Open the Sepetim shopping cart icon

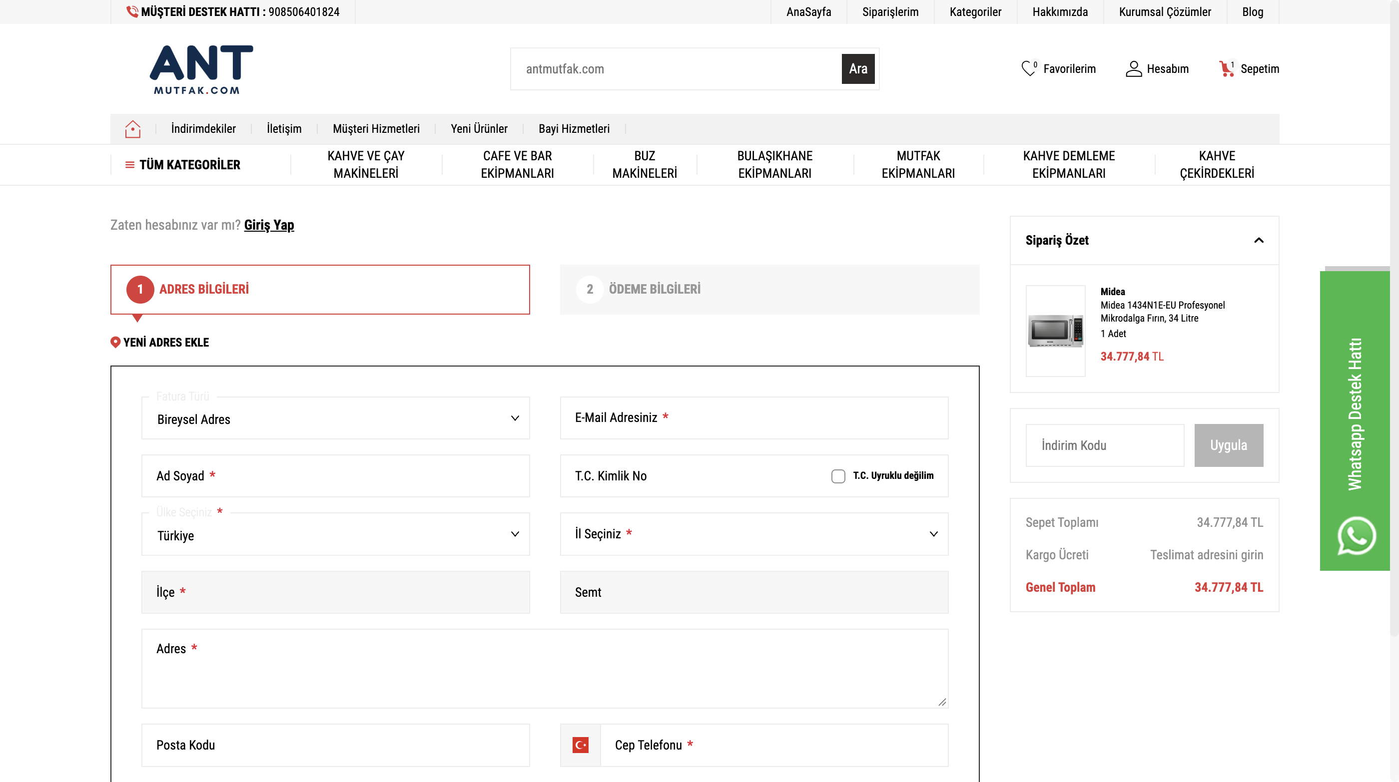pos(1226,69)
